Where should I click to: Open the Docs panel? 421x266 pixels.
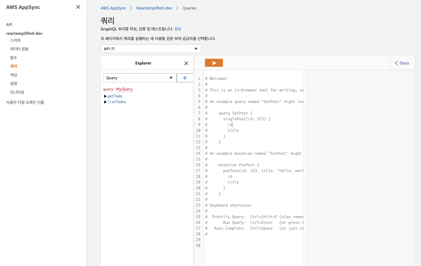(x=402, y=63)
